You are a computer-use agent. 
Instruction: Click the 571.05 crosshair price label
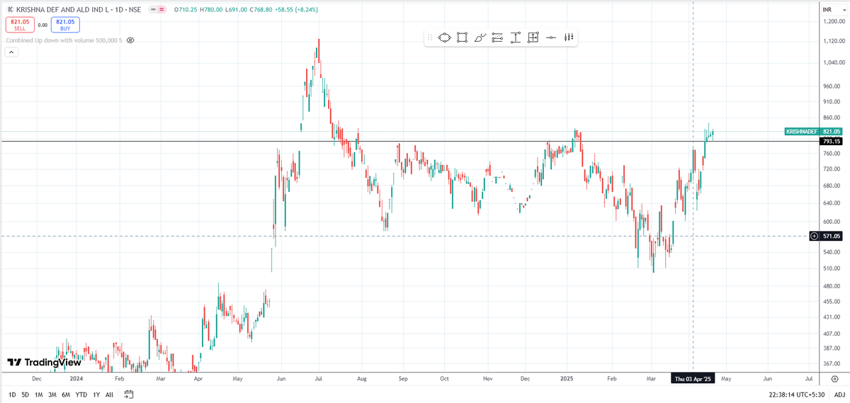click(x=831, y=236)
